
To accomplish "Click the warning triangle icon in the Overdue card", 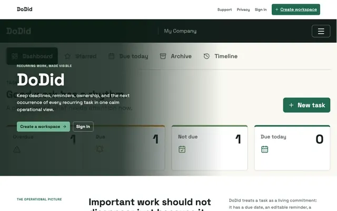I will tap(17, 149).
